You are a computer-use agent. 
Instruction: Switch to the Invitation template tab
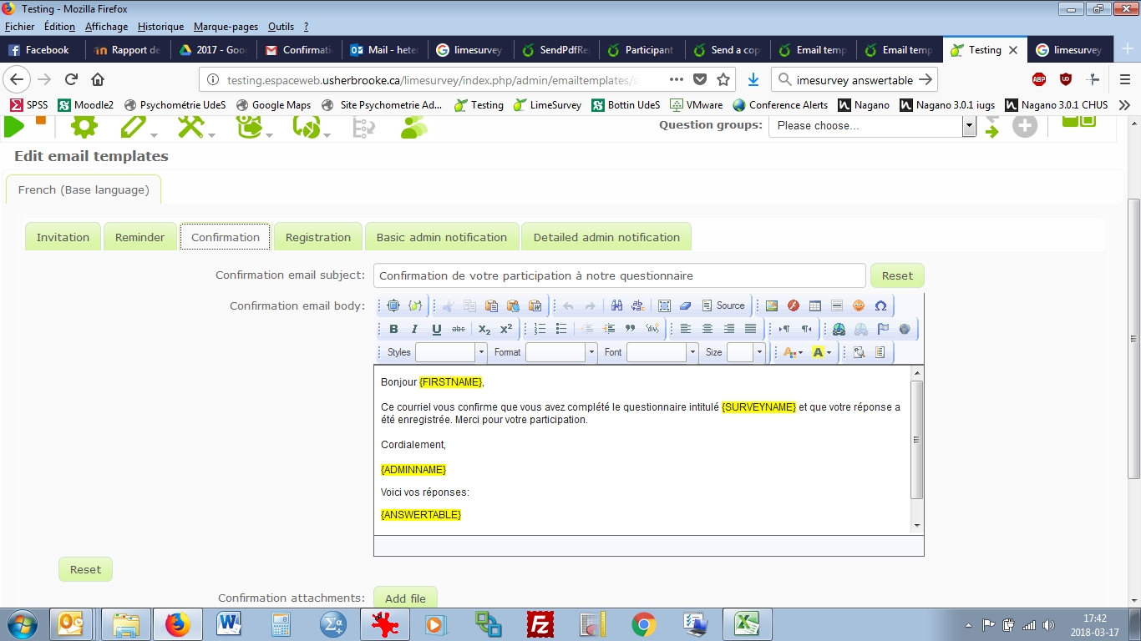[63, 237]
